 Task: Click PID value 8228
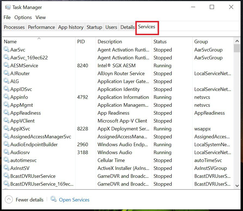pyautogui.click(x=83, y=129)
